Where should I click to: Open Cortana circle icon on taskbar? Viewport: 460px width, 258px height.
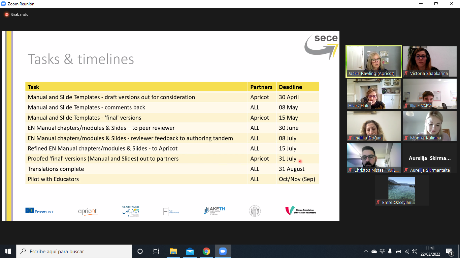point(140,251)
